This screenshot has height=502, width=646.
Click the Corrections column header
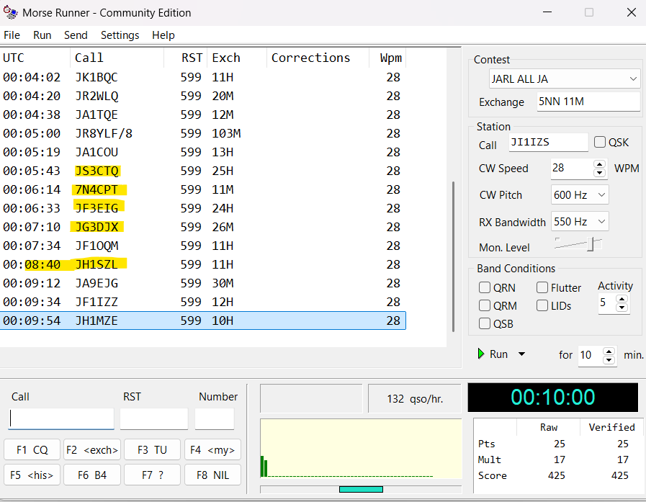(318, 58)
